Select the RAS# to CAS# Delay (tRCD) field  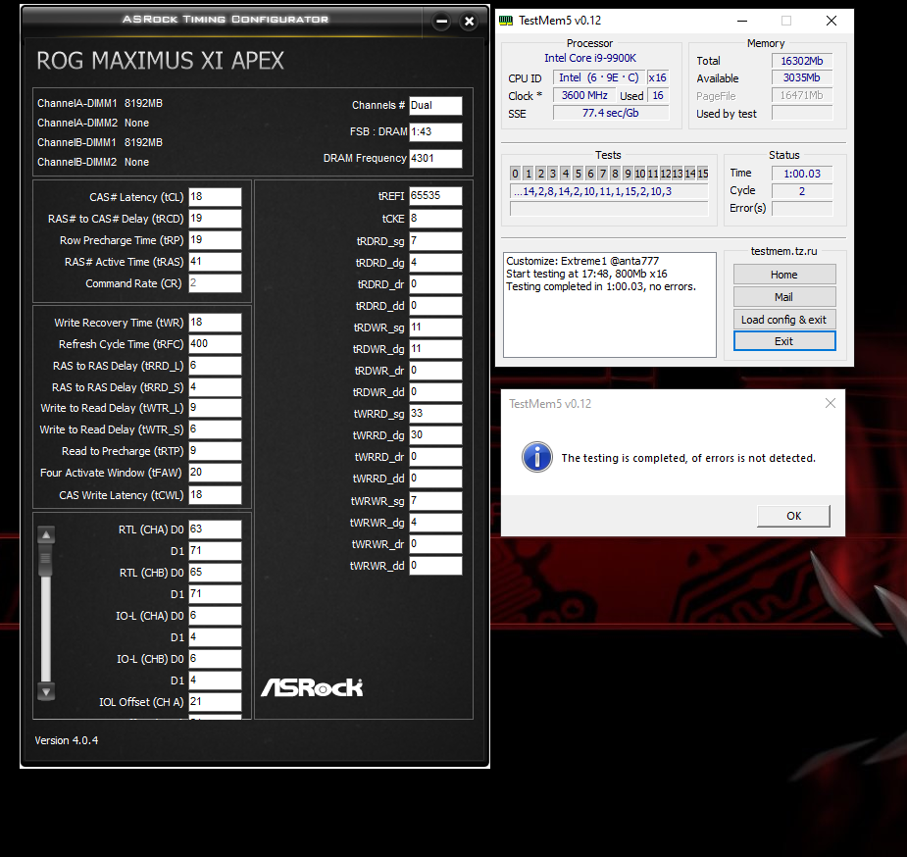tap(215, 218)
